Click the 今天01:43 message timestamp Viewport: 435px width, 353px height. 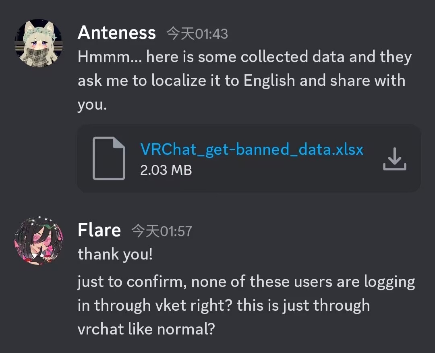[197, 34]
